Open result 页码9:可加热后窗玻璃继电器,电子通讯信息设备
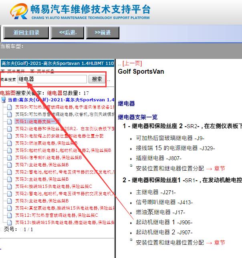Image resolution: width=242 pixels, height=258 pixels. [x=65, y=107]
